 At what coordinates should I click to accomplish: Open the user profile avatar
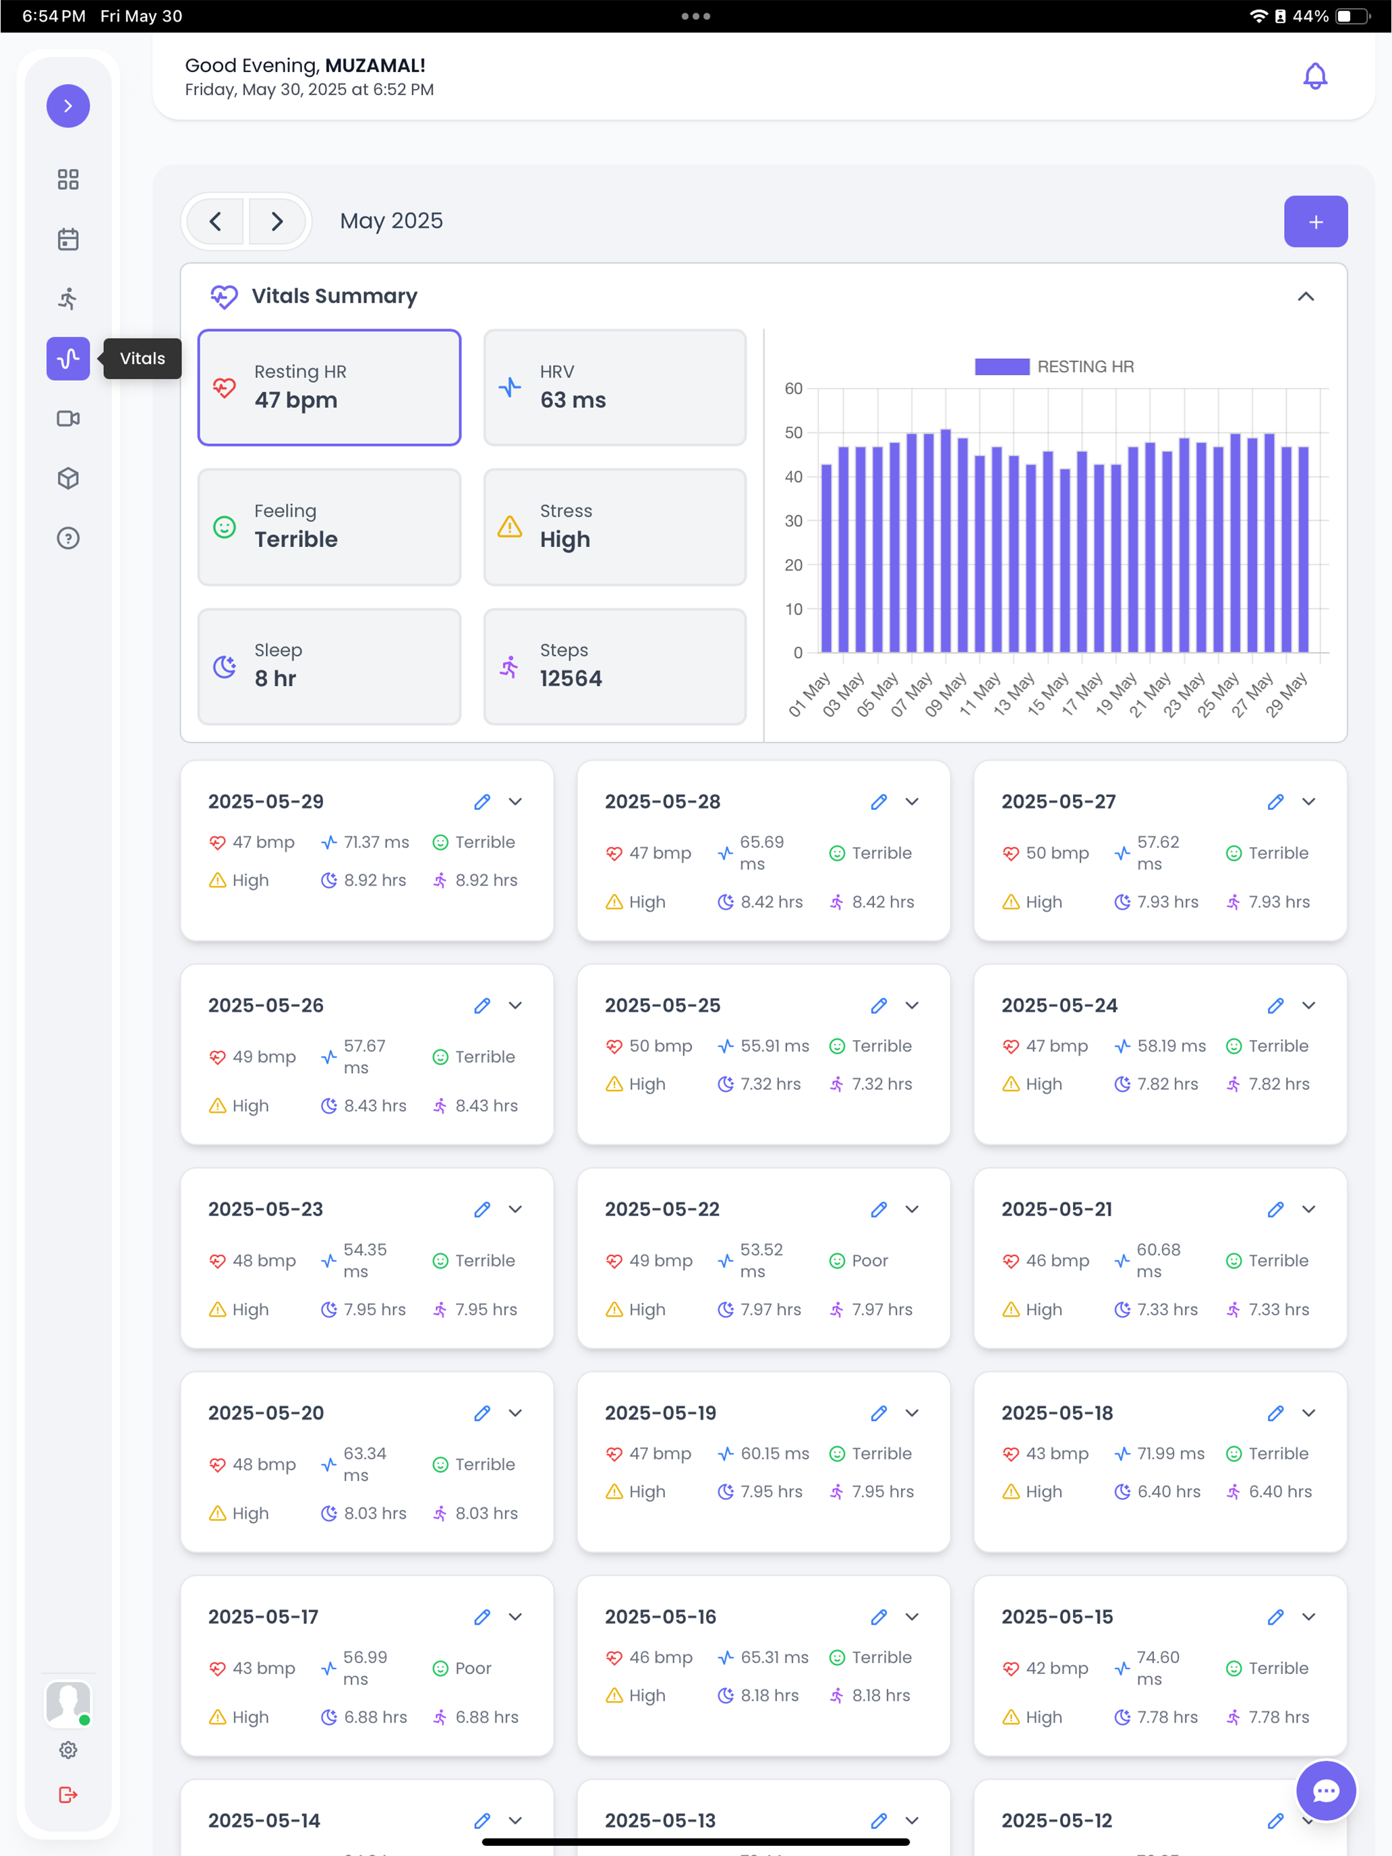[x=68, y=1704]
